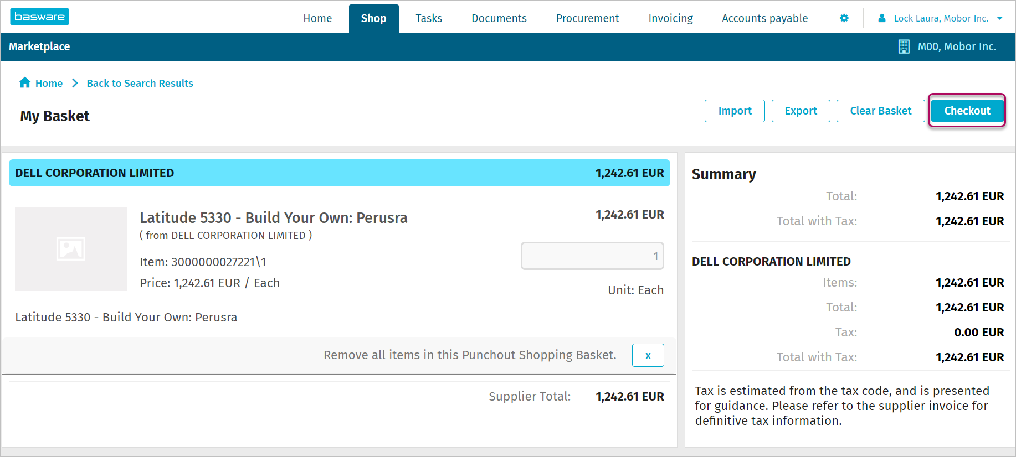Remove all punchout items with x button
The height and width of the screenshot is (457, 1016).
point(648,355)
